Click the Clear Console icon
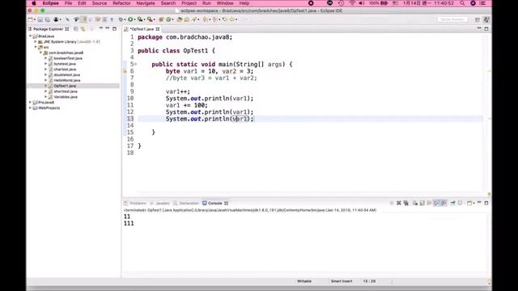Viewport: 518px width, 291px height. [x=415, y=203]
